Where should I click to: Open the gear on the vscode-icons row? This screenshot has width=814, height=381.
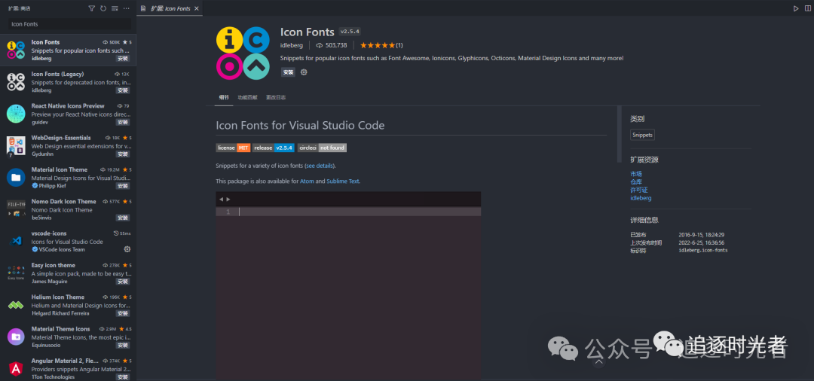[127, 249]
